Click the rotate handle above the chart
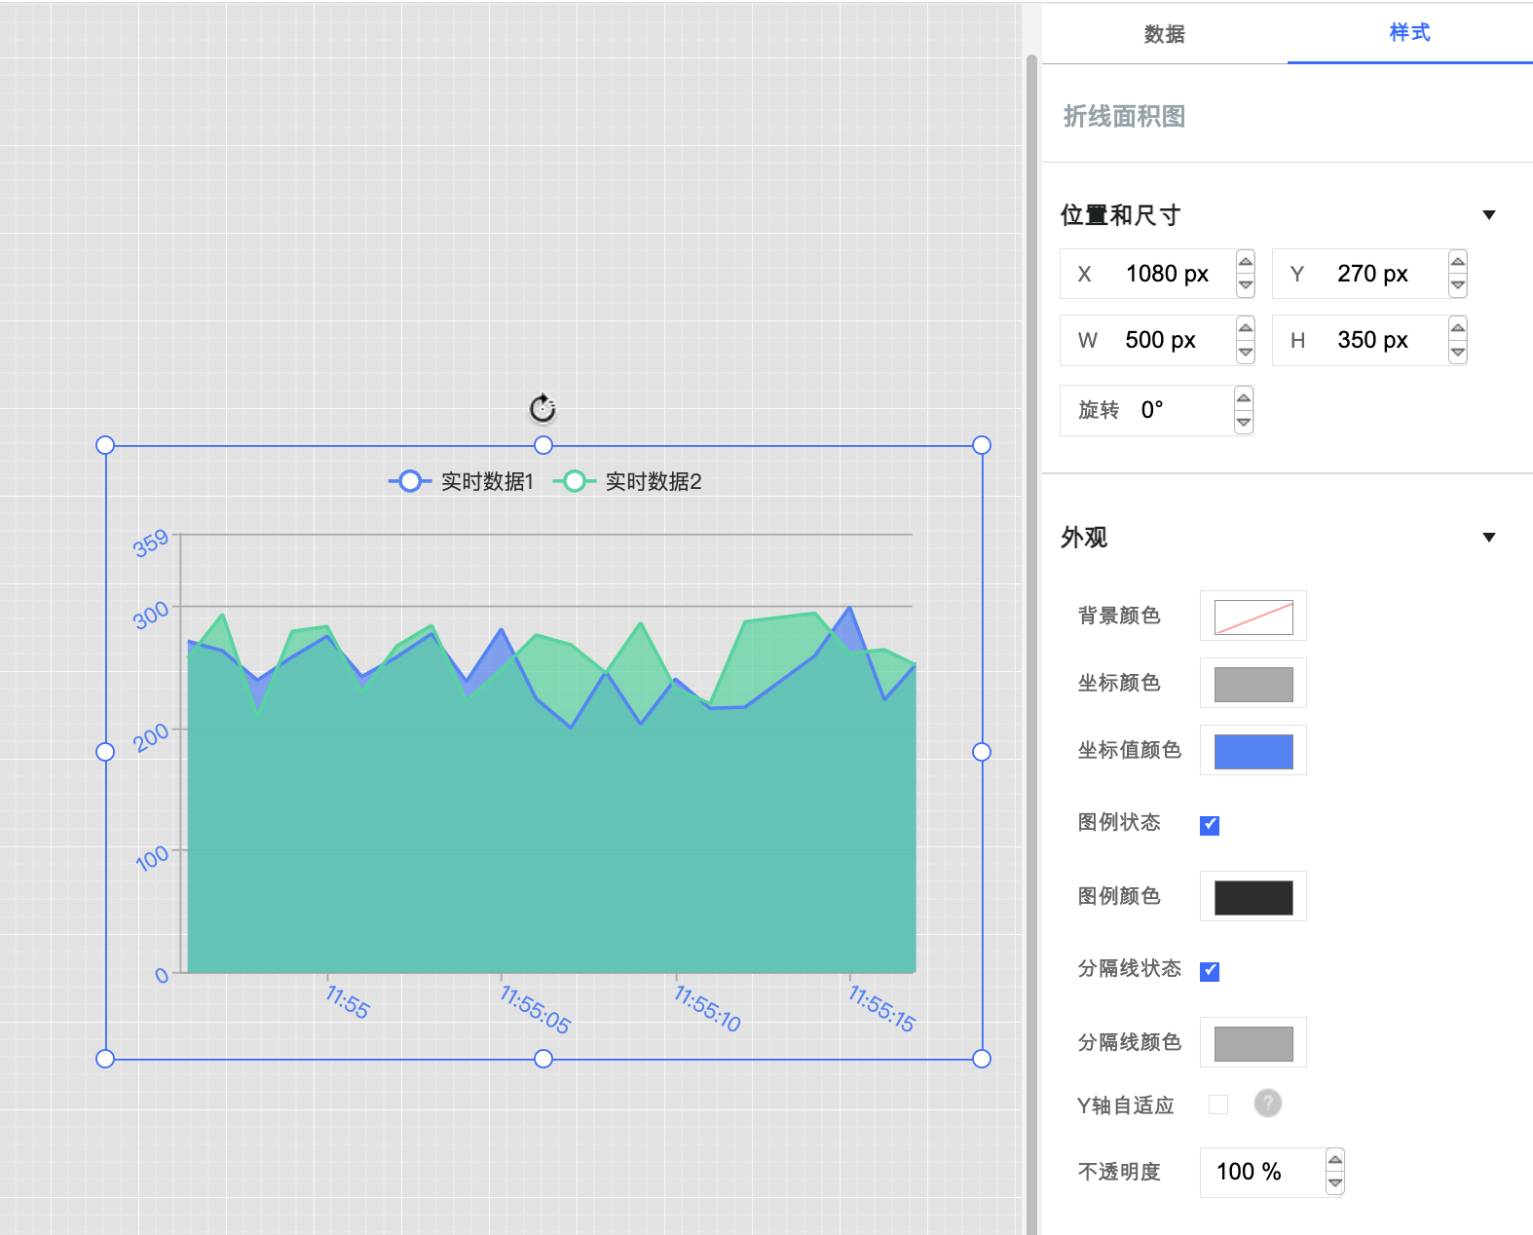The width and height of the screenshot is (1533, 1235). tap(542, 409)
